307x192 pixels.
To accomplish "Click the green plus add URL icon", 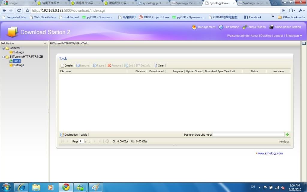I will [288, 135].
